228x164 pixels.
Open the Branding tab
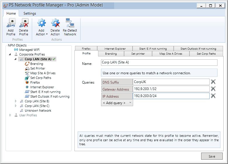(111, 53)
